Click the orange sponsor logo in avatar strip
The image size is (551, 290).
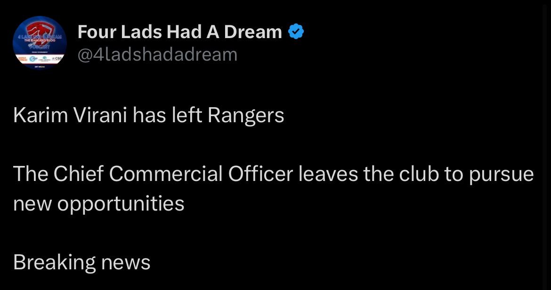point(23,59)
